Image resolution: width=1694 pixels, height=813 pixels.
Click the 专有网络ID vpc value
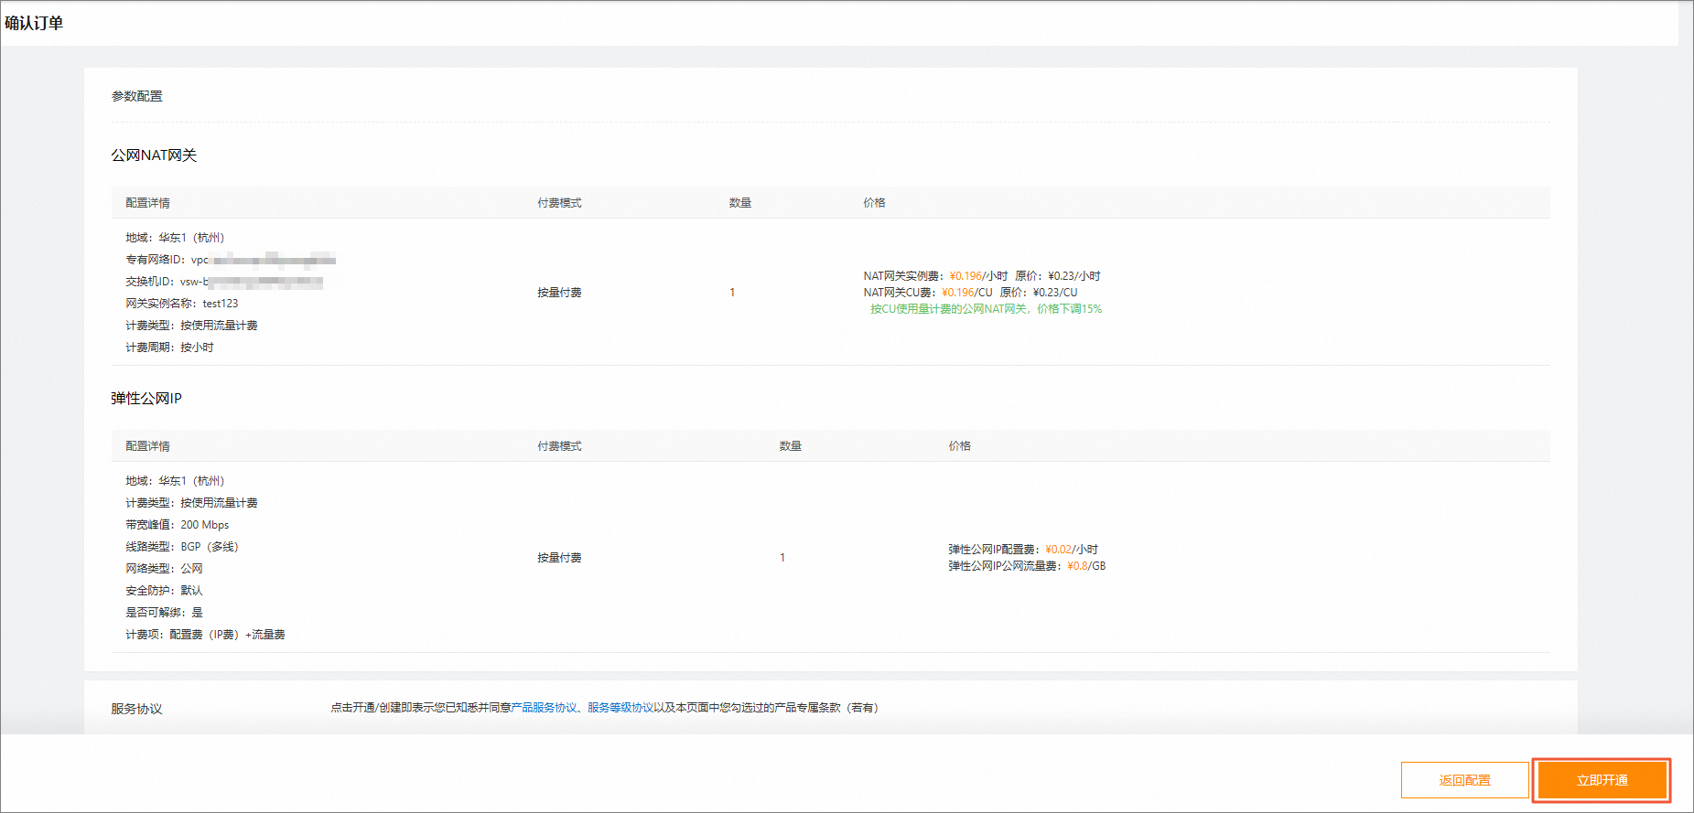(x=264, y=260)
